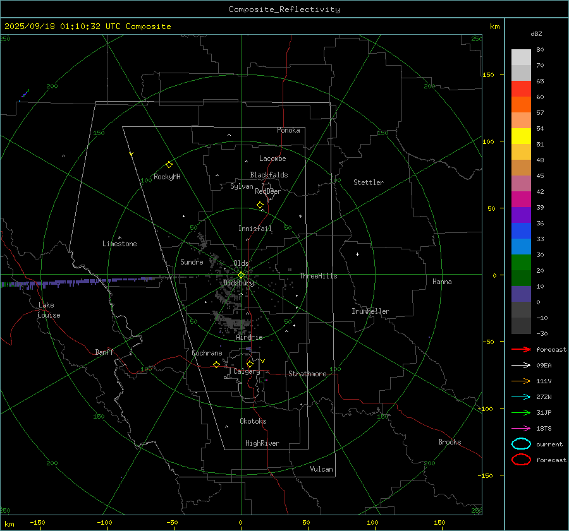Click the orange 111V arrow icon

(x=521, y=381)
